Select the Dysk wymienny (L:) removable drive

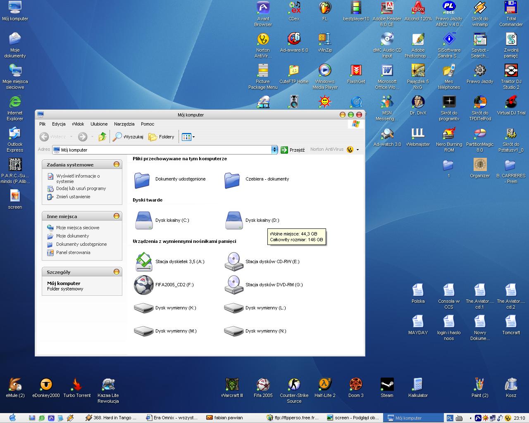click(234, 308)
